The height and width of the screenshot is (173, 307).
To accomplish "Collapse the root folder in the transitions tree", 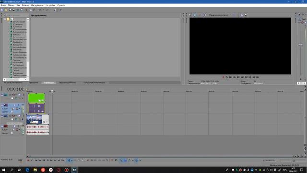I will pyautogui.click(x=5, y=19).
